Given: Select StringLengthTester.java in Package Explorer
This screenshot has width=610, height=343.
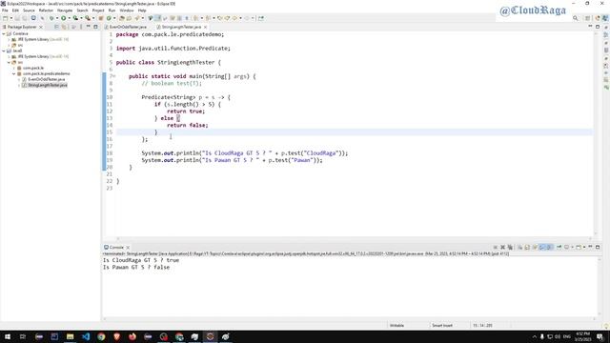Looking at the screenshot, I should click(47, 85).
